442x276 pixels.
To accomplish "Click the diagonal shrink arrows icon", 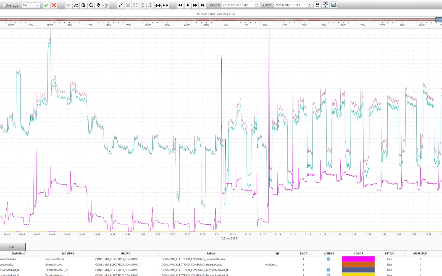I will (x=120, y=5).
